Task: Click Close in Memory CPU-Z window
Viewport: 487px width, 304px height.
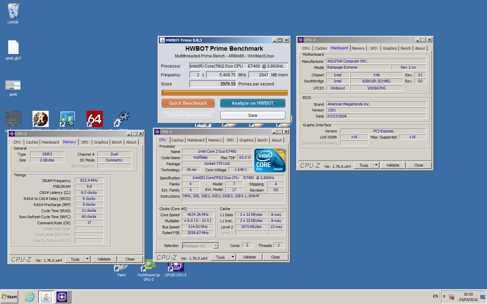Action: 130,259
